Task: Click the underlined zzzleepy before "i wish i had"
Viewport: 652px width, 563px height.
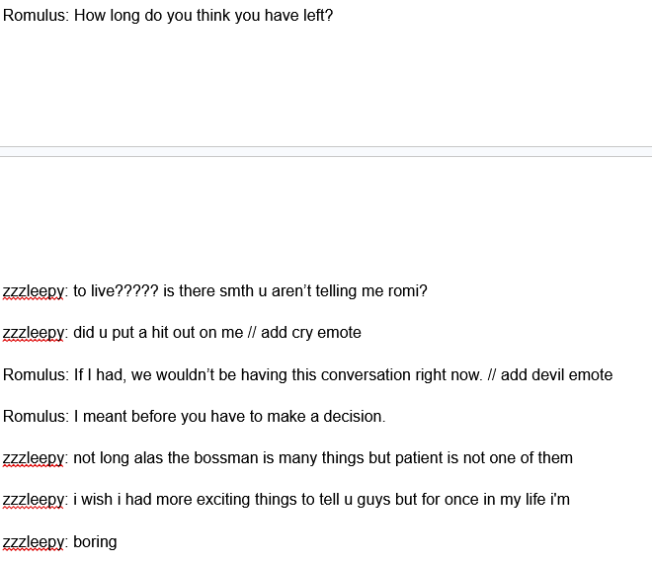Action: (x=34, y=500)
